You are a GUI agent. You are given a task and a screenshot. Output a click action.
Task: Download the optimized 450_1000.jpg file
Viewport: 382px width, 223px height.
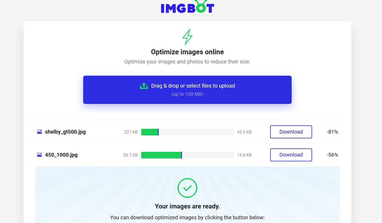[x=291, y=155]
